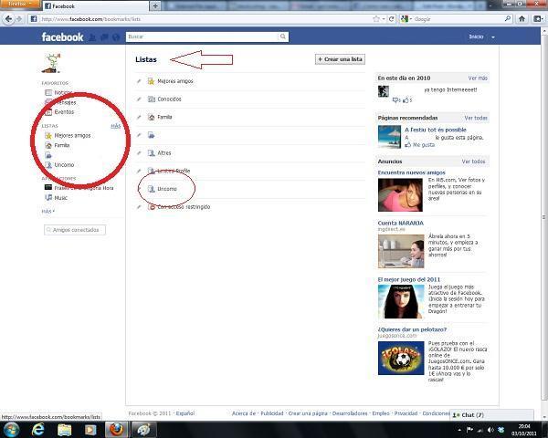
Task: Click the Crear una lista button
Action: (340, 59)
